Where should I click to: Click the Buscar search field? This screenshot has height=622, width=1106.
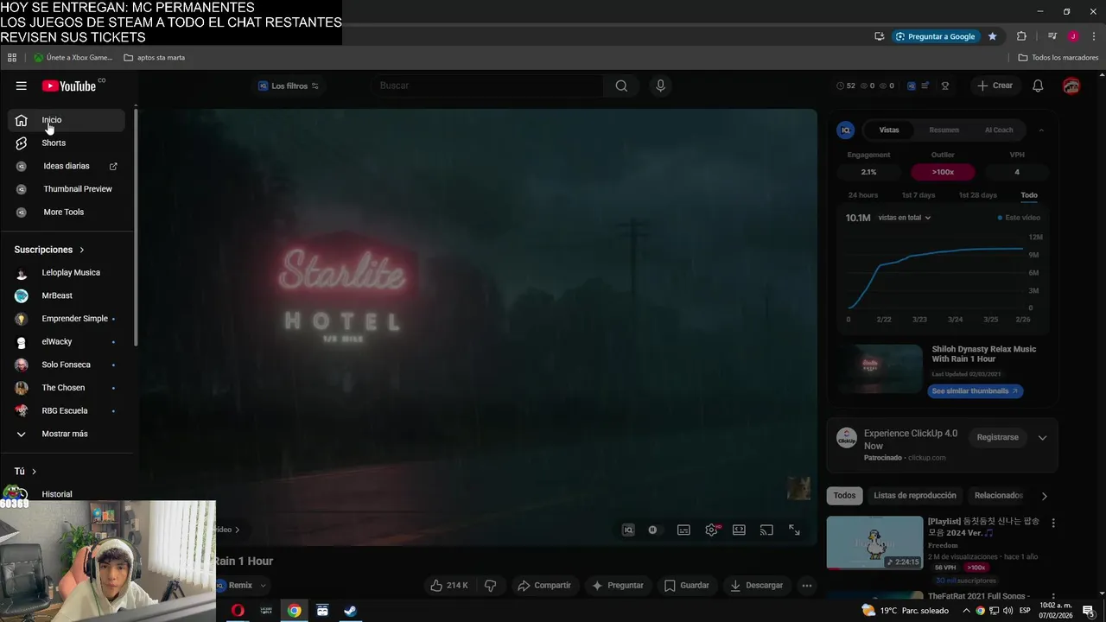[x=488, y=86]
